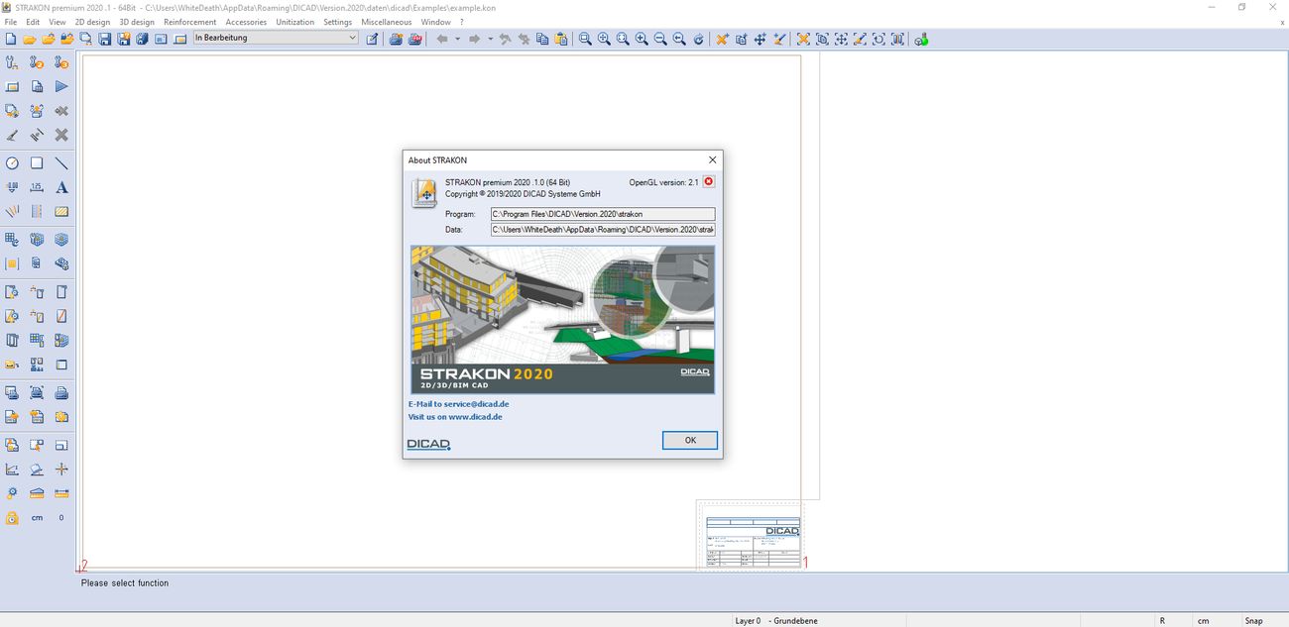
Task: Click the Copy toolbar icon
Action: tap(542, 39)
